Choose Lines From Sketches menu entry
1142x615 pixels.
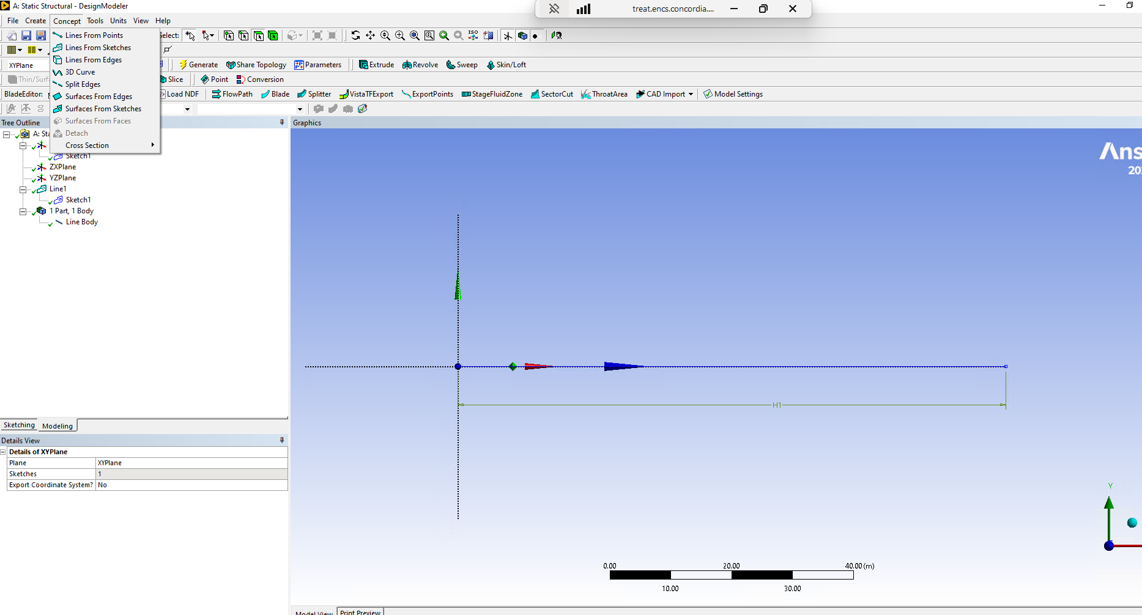pos(98,48)
